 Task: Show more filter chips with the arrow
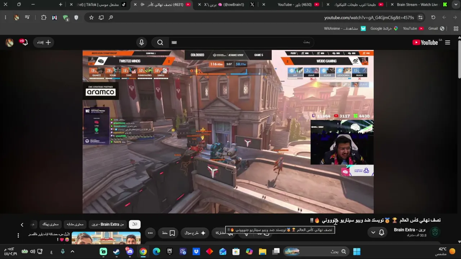pos(22,225)
